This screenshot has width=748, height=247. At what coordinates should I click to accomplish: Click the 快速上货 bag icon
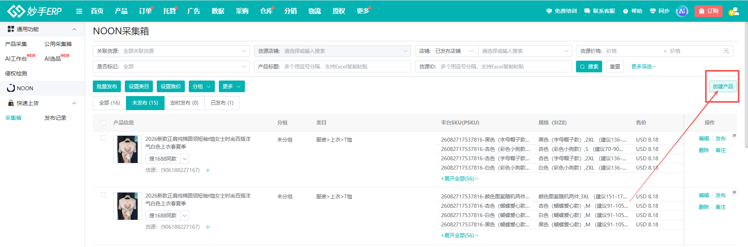[x=11, y=103]
